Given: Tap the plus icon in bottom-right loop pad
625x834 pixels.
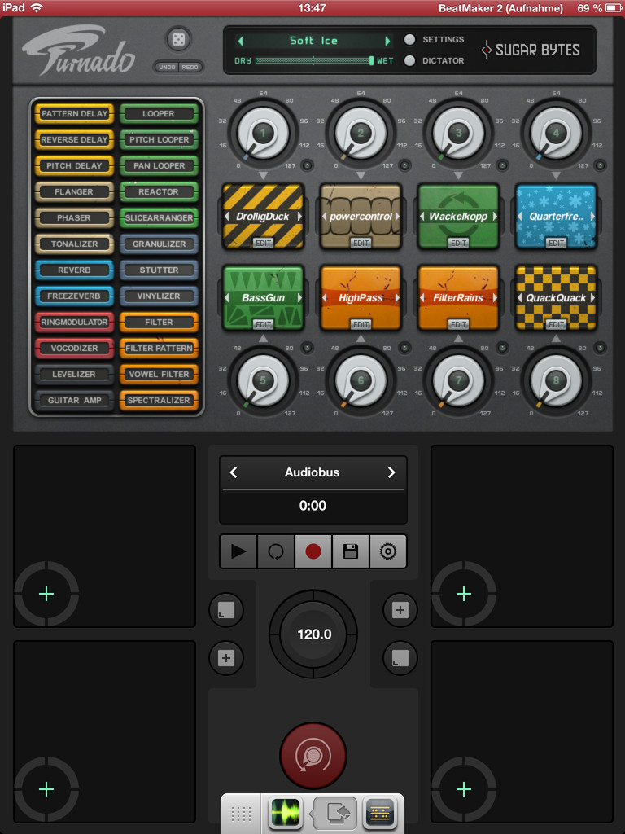Looking at the screenshot, I should click(x=464, y=788).
